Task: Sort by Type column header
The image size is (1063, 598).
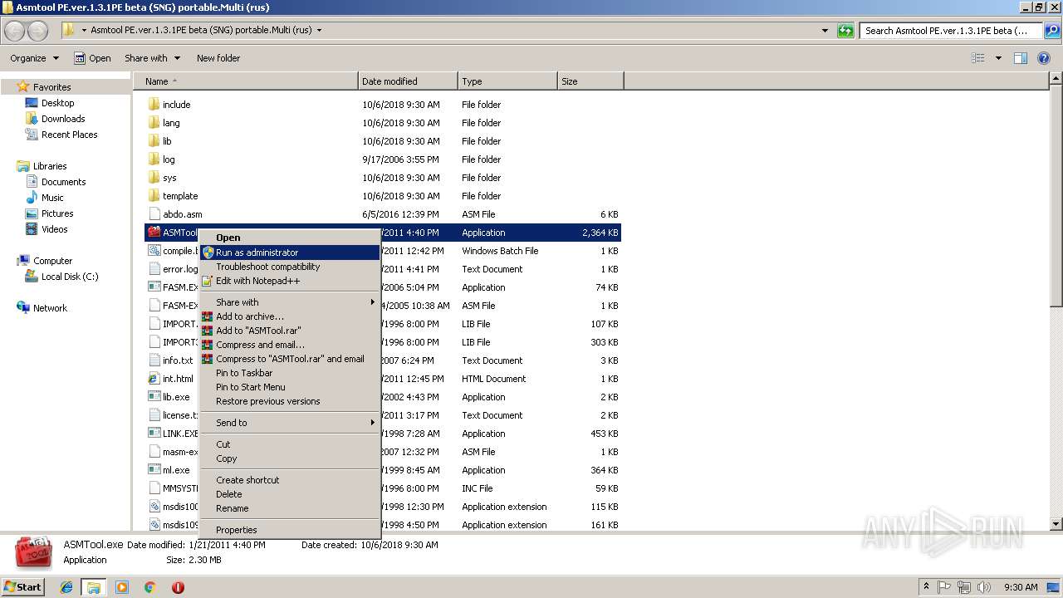Action: coord(507,81)
